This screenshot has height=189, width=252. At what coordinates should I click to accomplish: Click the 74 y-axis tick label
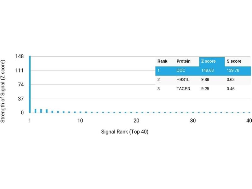coord(21,85)
